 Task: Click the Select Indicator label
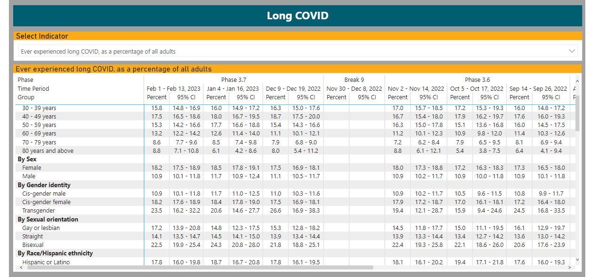42,36
